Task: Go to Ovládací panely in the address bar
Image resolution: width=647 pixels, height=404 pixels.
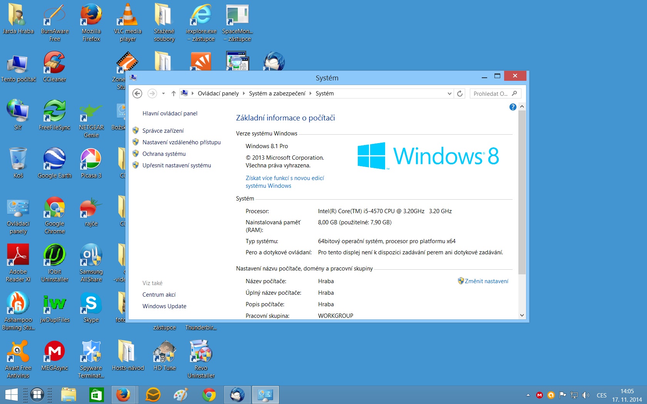Action: (x=218, y=93)
